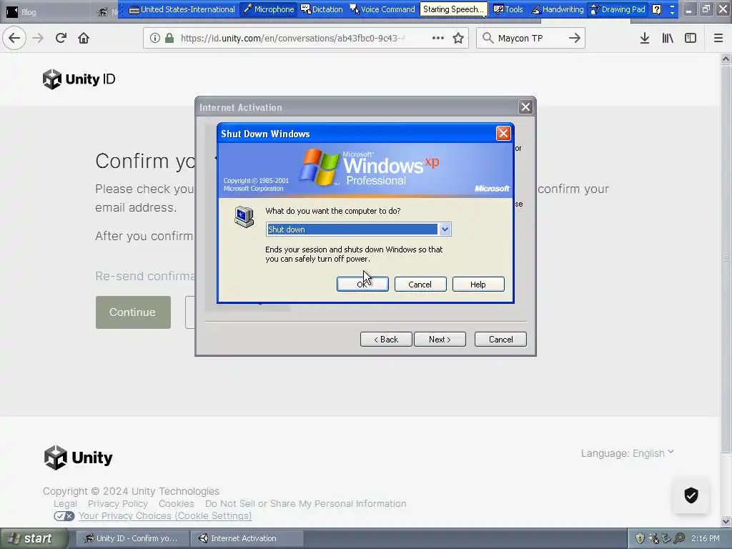Go back with browser back arrow
Screen dimensions: 732x549
coord(14,38)
